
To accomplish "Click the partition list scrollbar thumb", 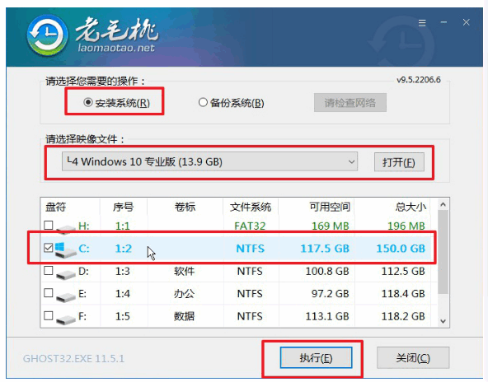I will click(443, 252).
